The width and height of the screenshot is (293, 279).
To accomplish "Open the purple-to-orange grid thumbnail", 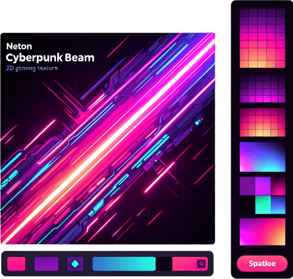I will [262, 38].
